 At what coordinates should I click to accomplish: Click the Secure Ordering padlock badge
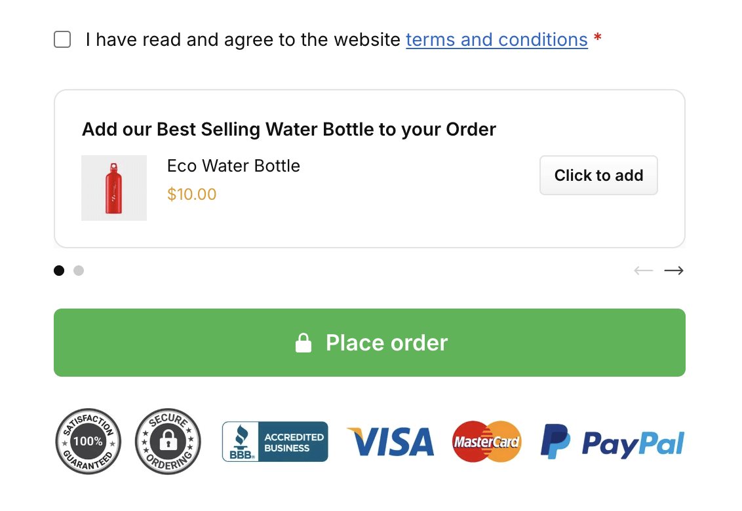pyautogui.click(x=168, y=442)
